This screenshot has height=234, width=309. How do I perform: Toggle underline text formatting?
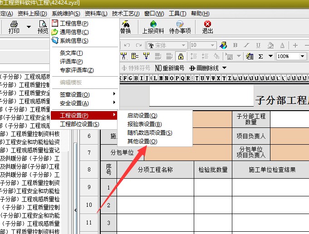pyautogui.click(x=258, y=45)
